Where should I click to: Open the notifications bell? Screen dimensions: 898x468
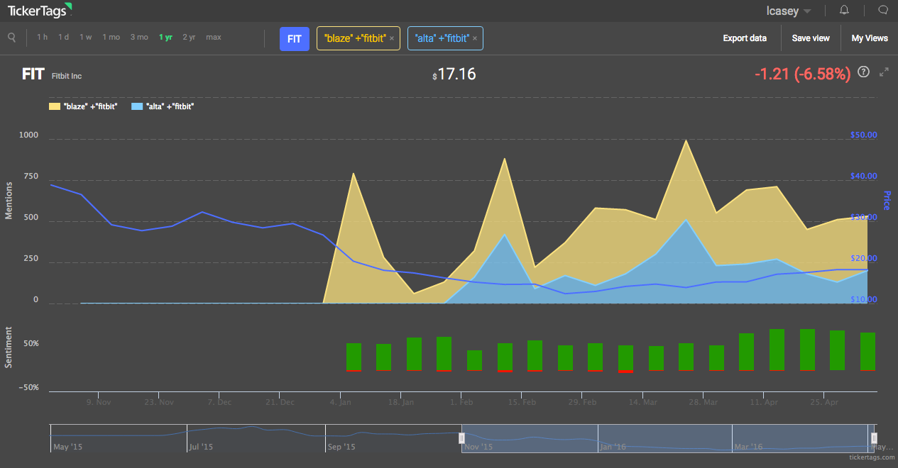844,10
